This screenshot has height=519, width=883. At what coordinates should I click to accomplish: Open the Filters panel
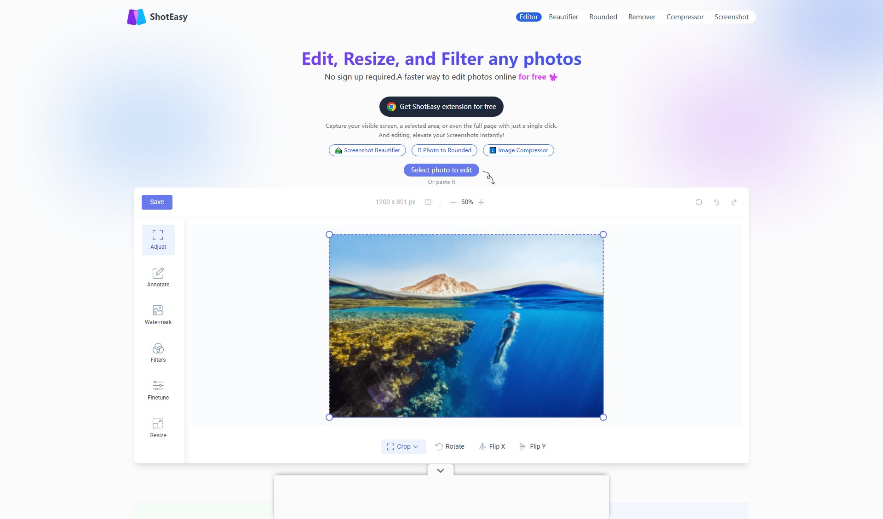(x=158, y=352)
